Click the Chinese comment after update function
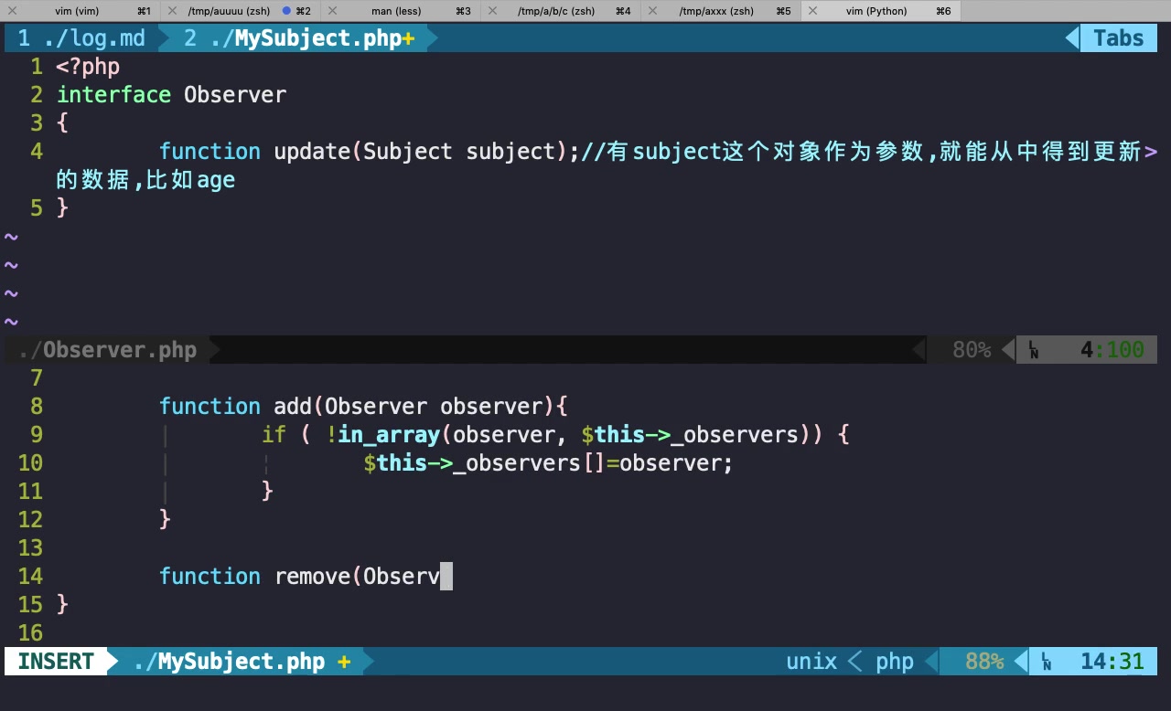 [862, 152]
